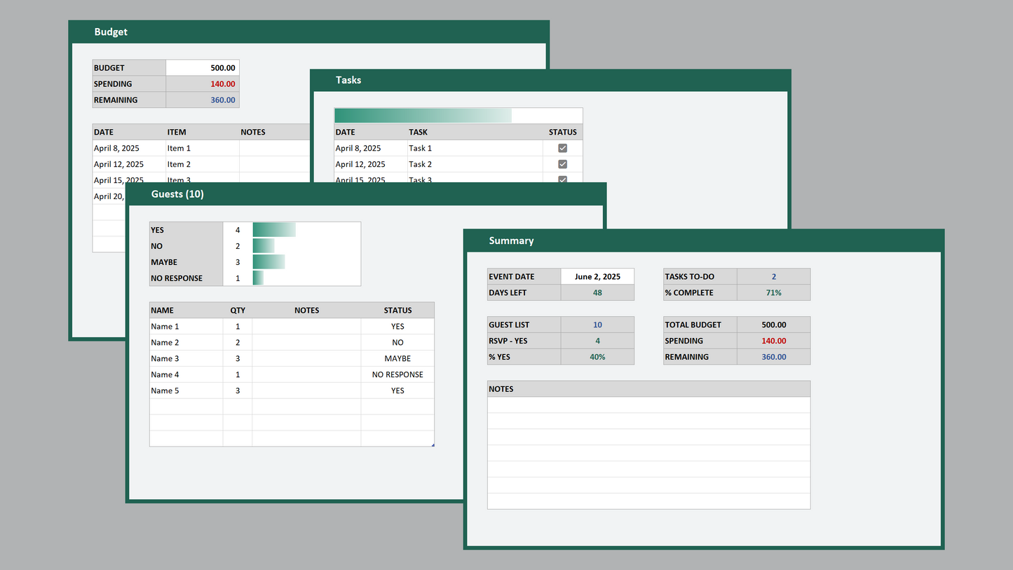Toggle the Task 2 status checkbox
Screen dimensions: 1013x570
pyautogui.click(x=562, y=164)
